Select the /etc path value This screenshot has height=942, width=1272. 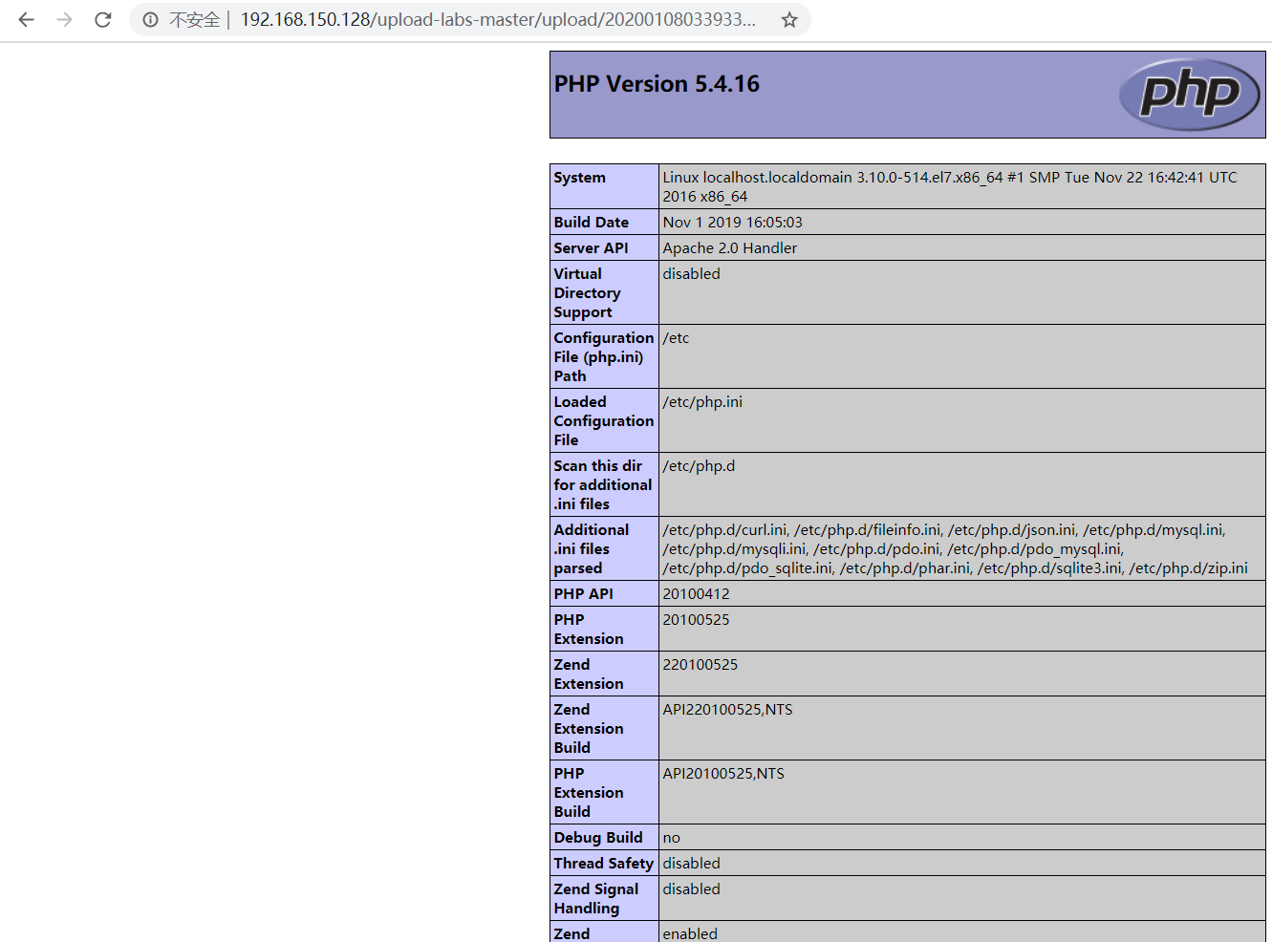point(676,338)
